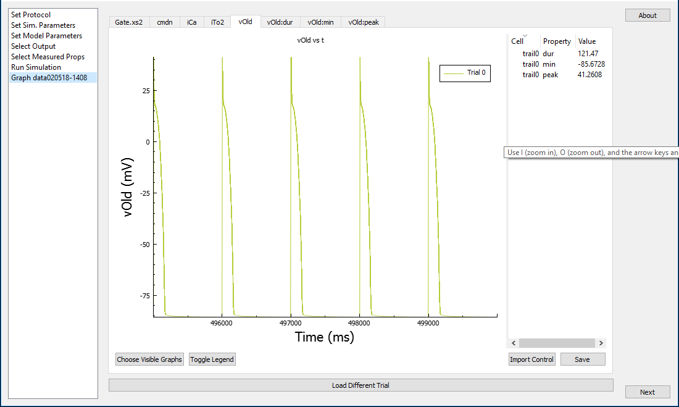The width and height of the screenshot is (679, 407).
Task: Click the value -85.6728
Action: click(591, 64)
